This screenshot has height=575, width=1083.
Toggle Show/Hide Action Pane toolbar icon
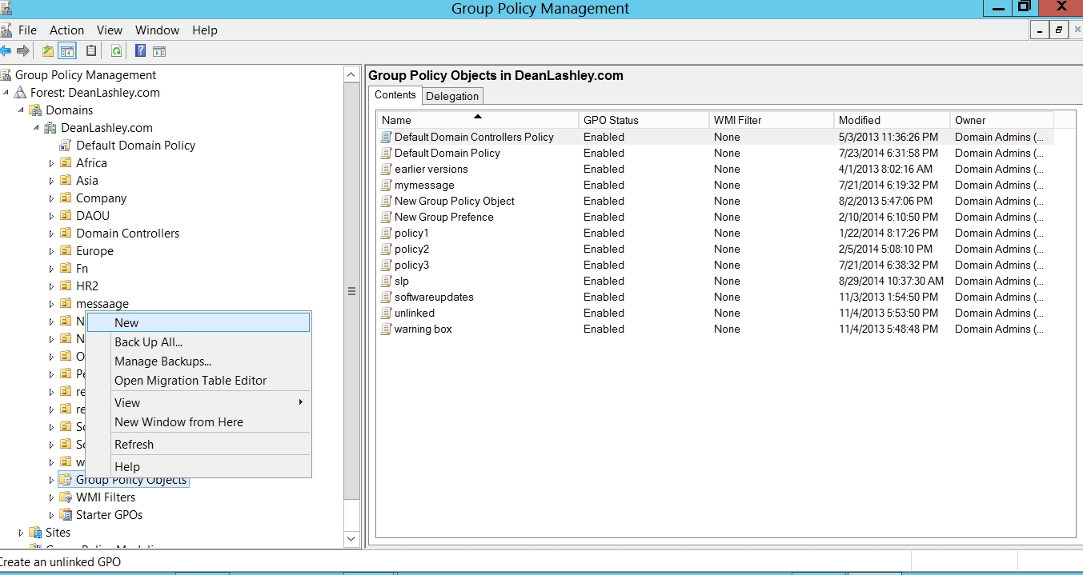click(159, 51)
